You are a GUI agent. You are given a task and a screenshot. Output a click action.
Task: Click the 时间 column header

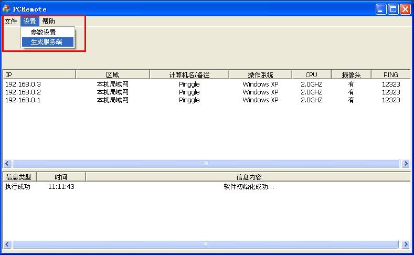pos(61,177)
